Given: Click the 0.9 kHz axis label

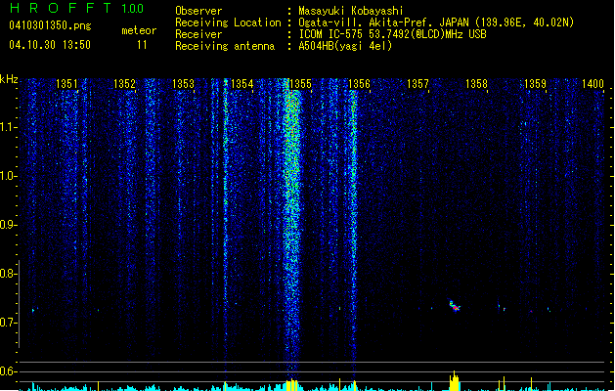Looking at the screenshot, I should pos(8,224).
